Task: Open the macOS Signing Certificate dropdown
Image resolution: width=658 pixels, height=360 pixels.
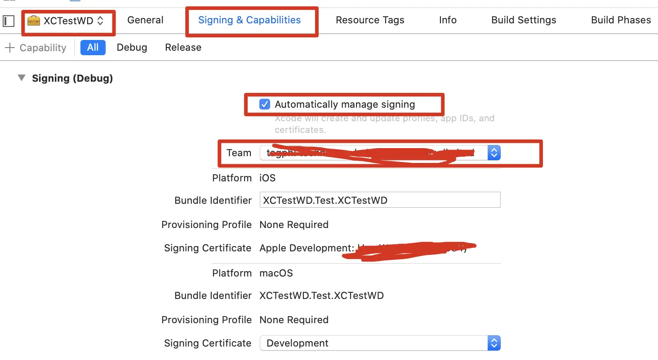Action: (x=380, y=343)
